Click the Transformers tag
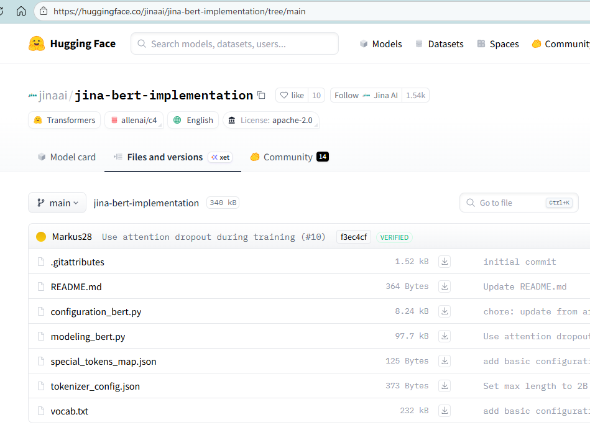The width and height of the screenshot is (590, 430). pyautogui.click(x=64, y=120)
